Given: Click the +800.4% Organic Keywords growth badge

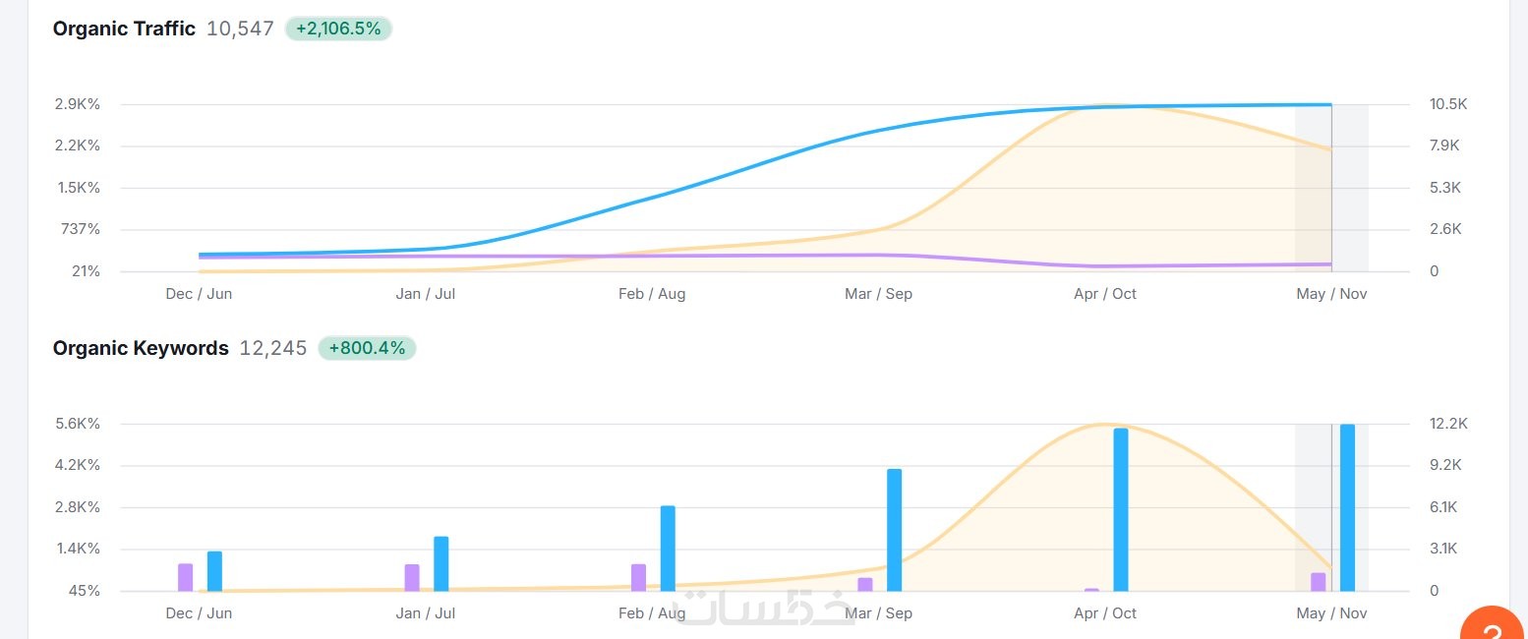Looking at the screenshot, I should 367,348.
